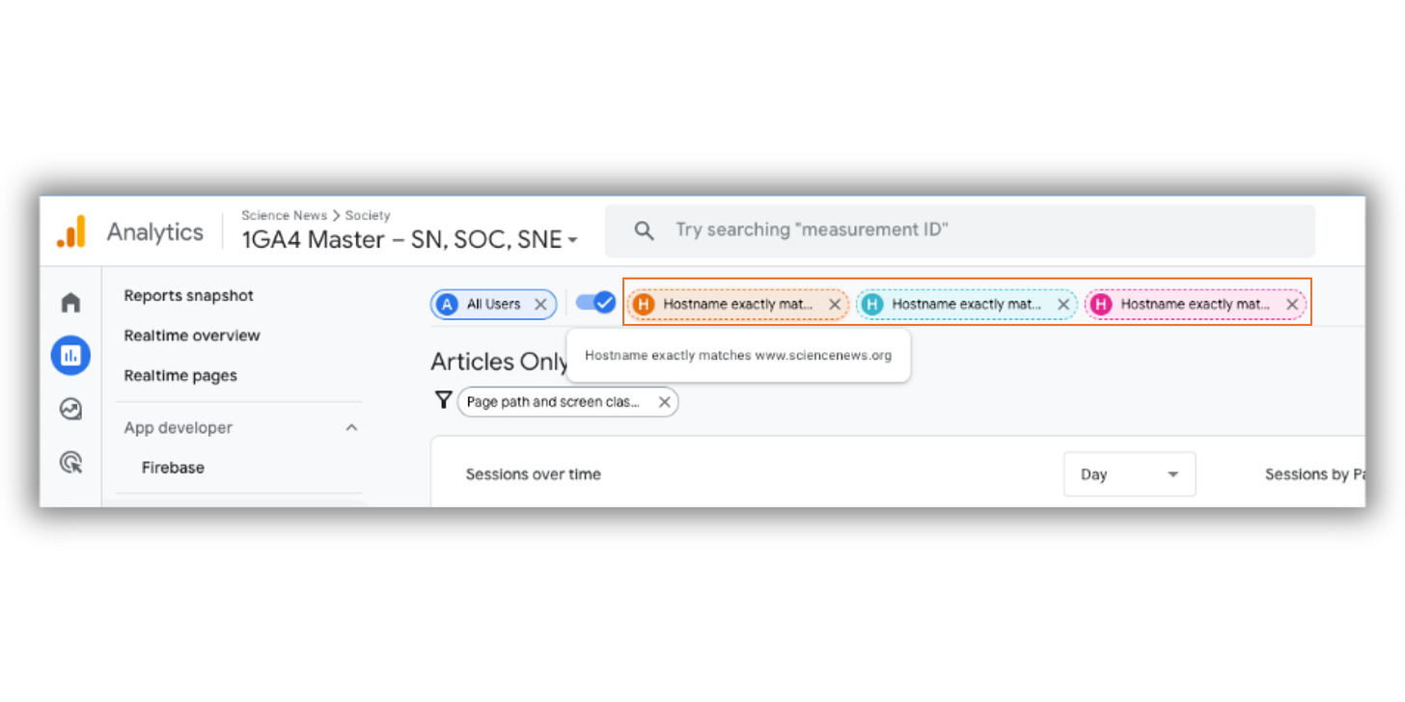The image size is (1405, 702).
Task: Click the teal H comparison badge
Action: click(872, 304)
